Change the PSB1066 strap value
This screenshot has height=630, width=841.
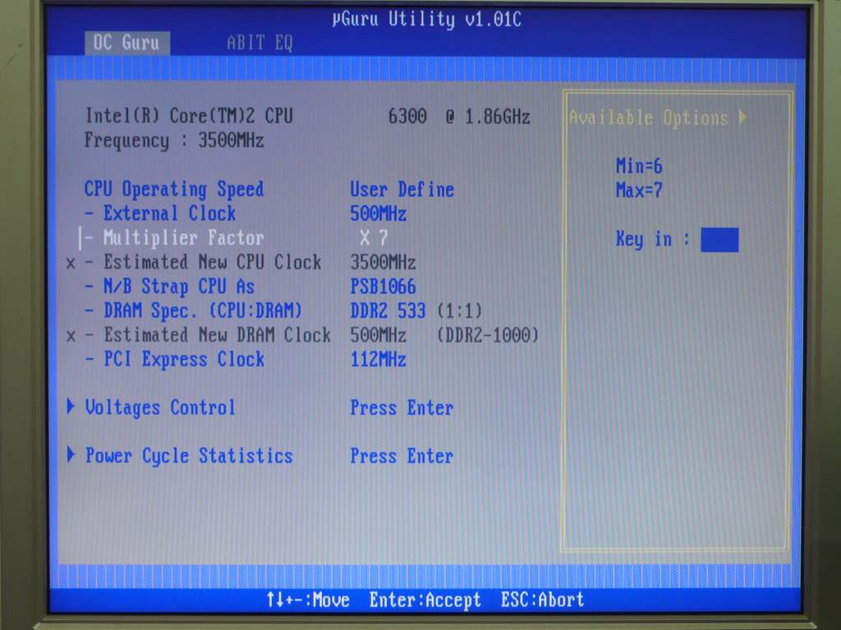coord(383,286)
